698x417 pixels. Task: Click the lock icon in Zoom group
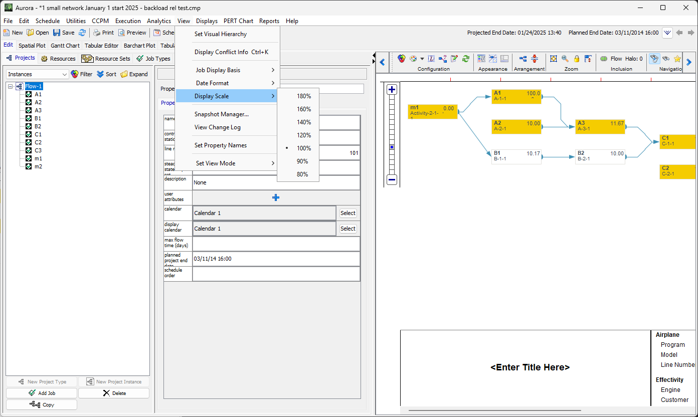[577, 59]
